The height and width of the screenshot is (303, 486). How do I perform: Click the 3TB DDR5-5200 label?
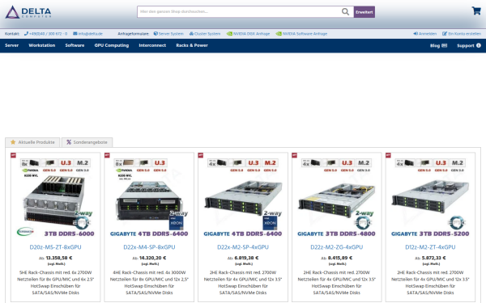coord(444,234)
